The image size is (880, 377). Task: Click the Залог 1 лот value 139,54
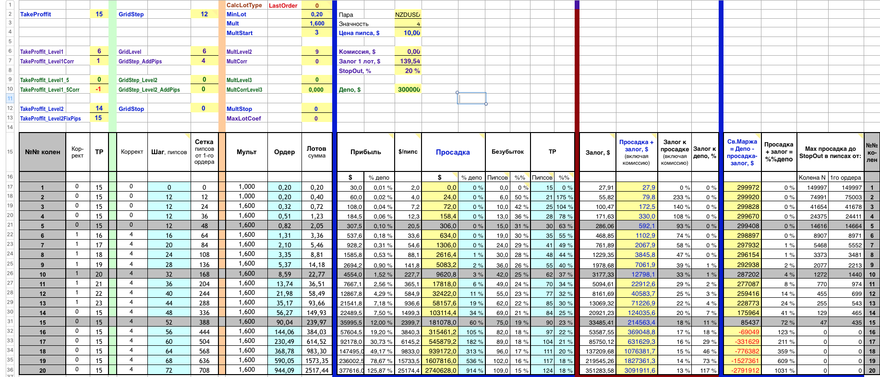[408, 61]
